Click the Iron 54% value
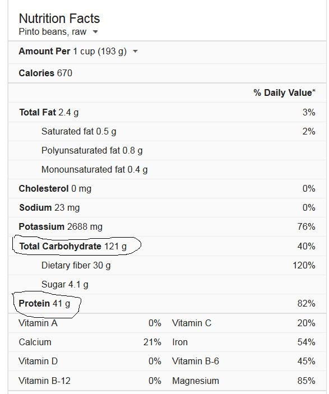This screenshot has height=394, width=329. [x=306, y=342]
